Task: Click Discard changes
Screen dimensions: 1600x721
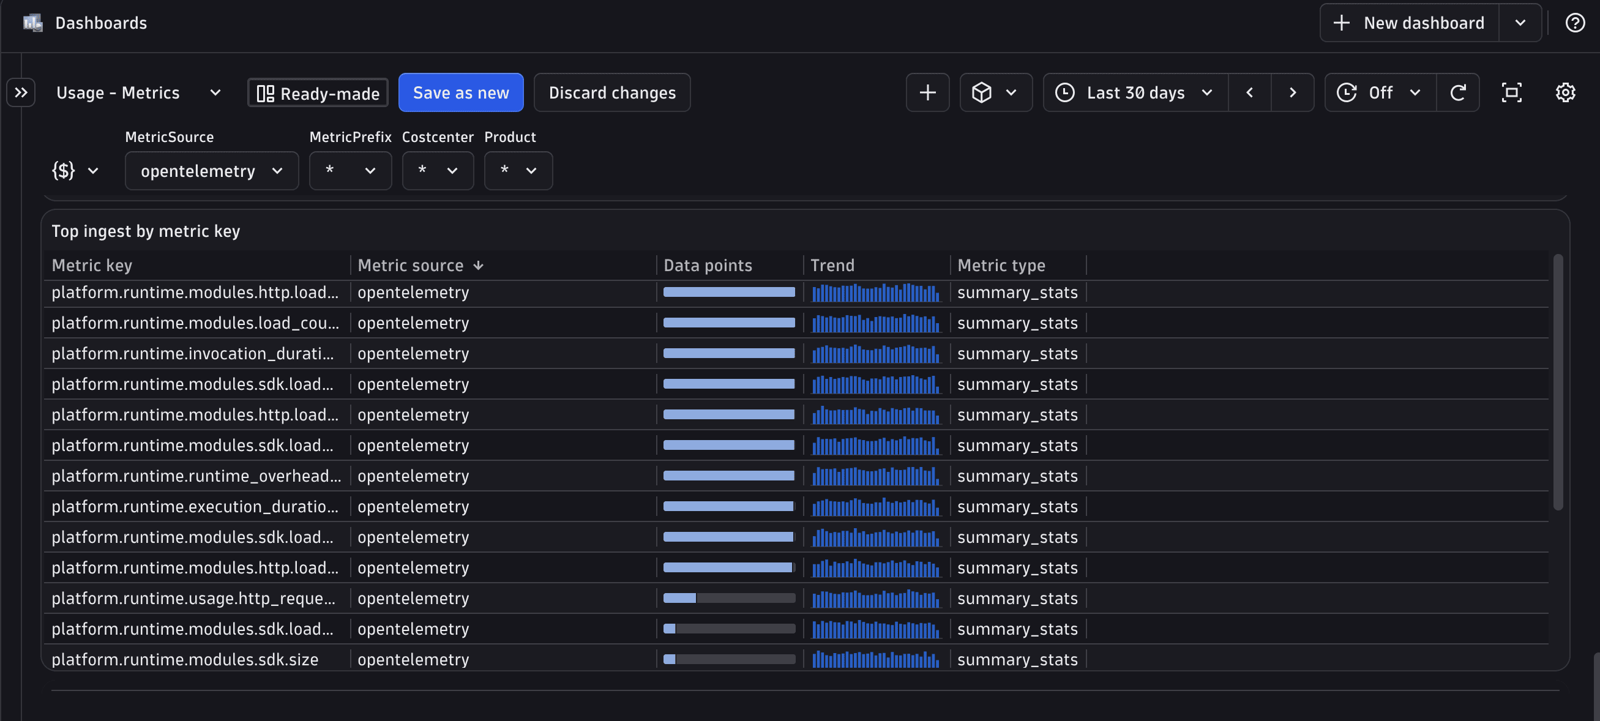Action: [612, 92]
